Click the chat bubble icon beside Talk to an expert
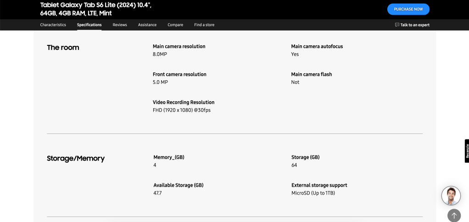The image size is (469, 222). pos(397,25)
